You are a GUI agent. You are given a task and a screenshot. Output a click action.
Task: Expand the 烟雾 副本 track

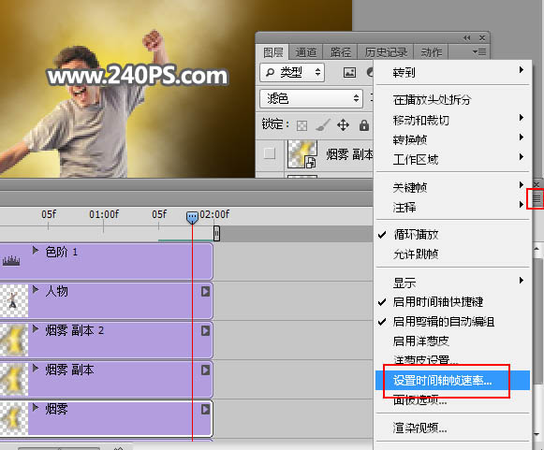click(x=35, y=368)
